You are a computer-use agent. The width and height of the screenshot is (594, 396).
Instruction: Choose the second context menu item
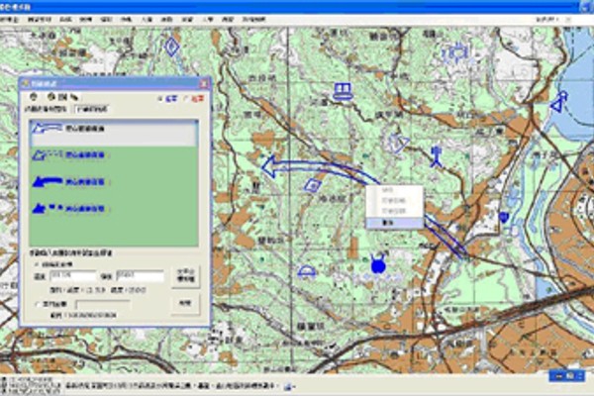(395, 200)
